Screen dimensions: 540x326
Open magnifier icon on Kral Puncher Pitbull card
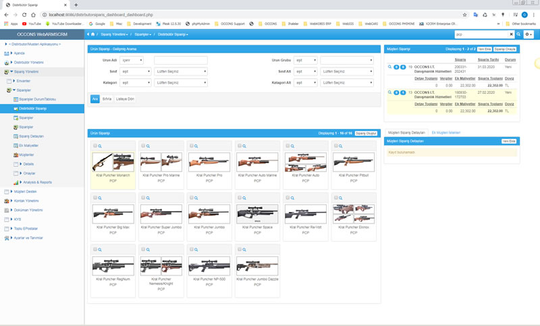(341, 146)
